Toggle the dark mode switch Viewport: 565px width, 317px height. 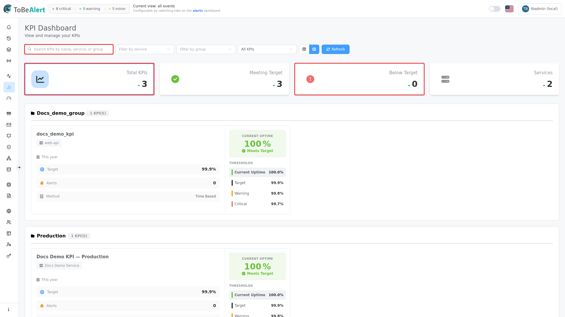[x=494, y=9]
